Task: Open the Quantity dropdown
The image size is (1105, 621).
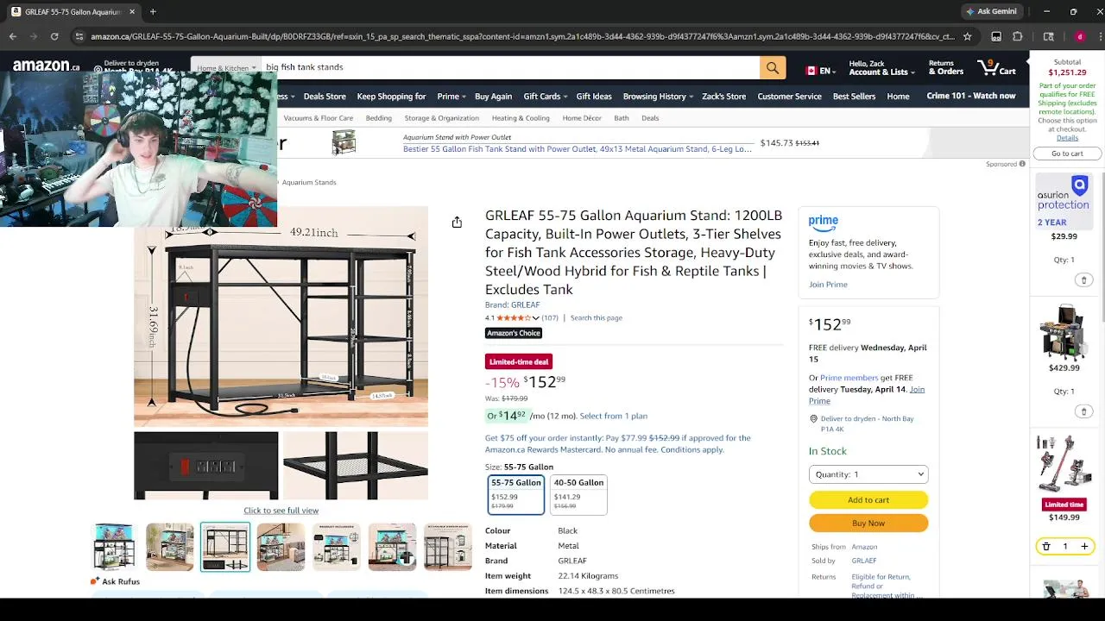Action: click(868, 474)
